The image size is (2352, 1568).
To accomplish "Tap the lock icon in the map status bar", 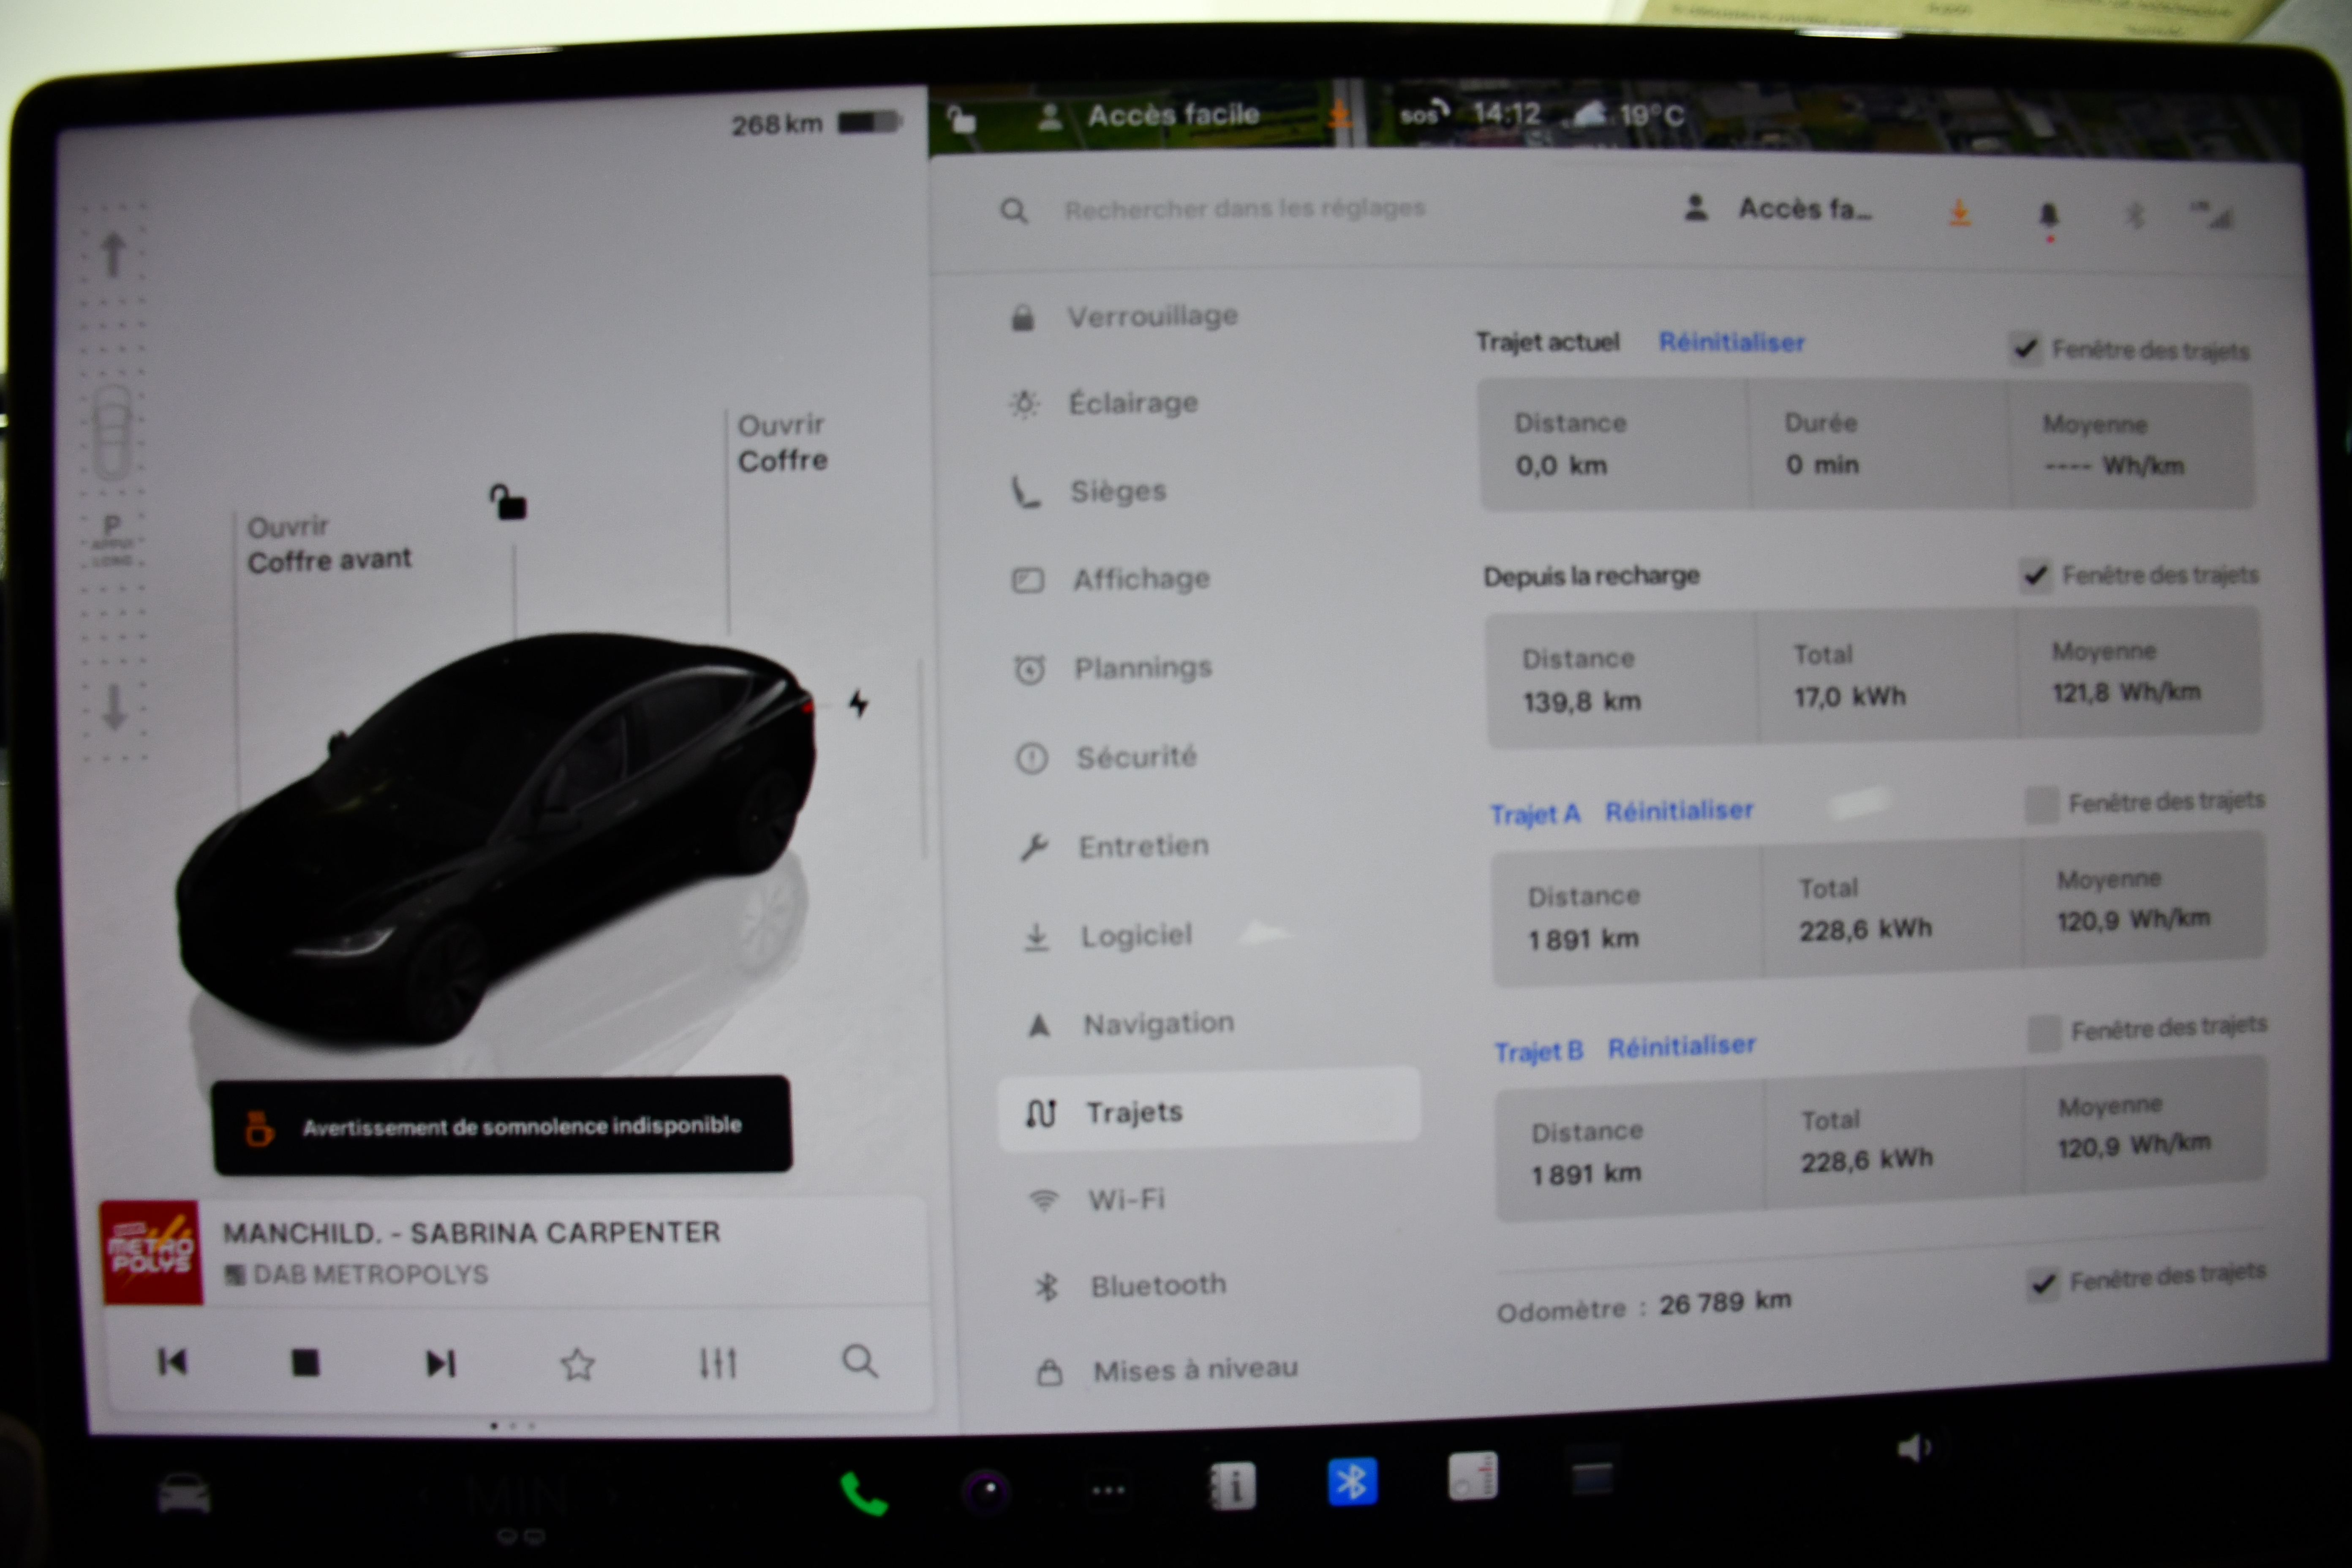I will [x=961, y=119].
